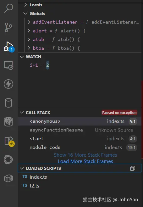Screen dimensions: 143x207
Task: Click the watch value 2
Action: click(x=47, y=65)
